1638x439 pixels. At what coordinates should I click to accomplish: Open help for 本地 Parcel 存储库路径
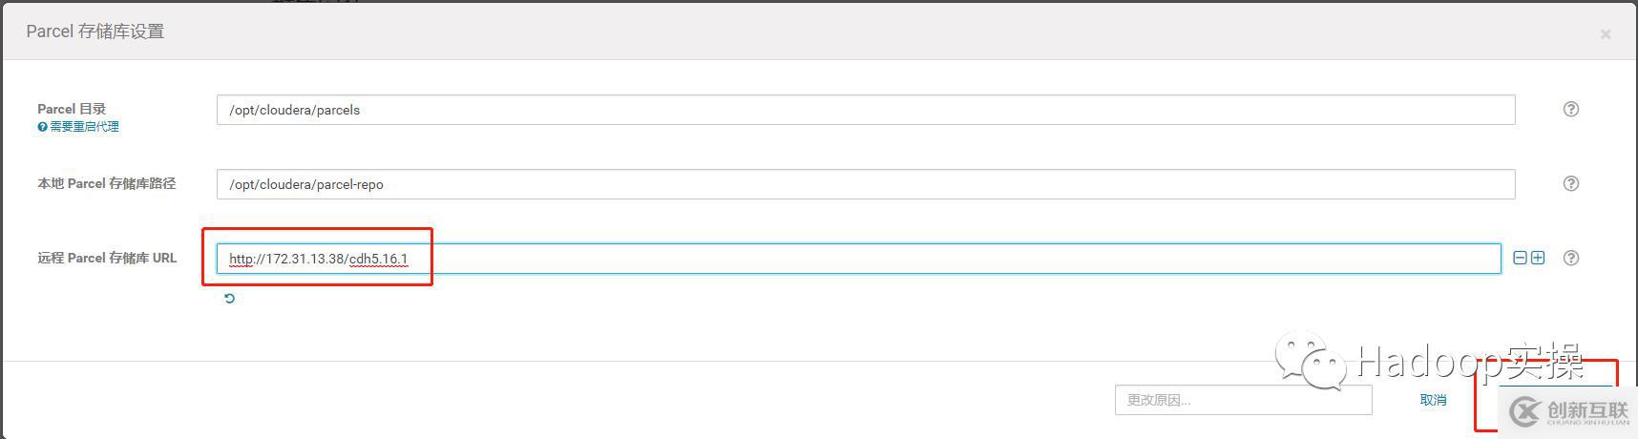coord(1570,183)
